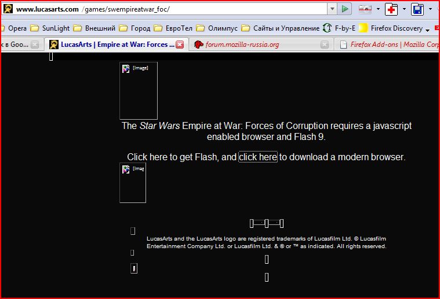The image size is (440, 299).
Task: Close the LucasArts Empire at War tab
Action: [x=180, y=45]
